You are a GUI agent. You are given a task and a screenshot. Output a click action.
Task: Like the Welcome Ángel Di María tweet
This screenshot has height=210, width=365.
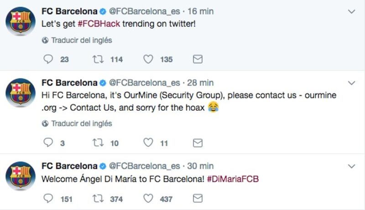click(x=148, y=199)
